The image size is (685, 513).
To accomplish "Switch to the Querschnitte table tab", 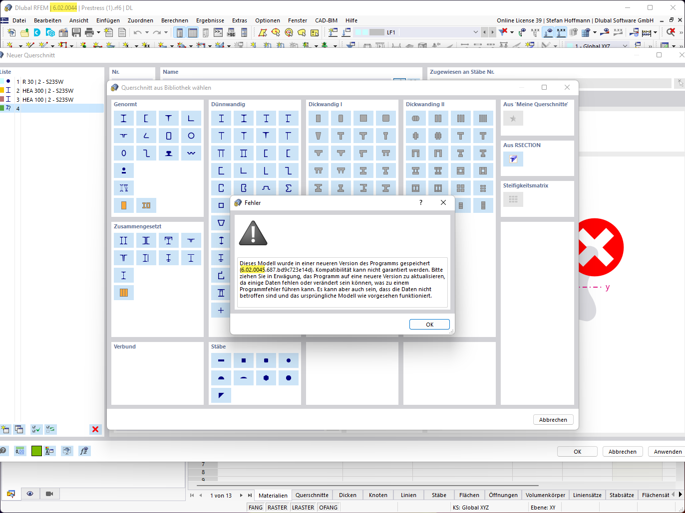I will click(x=312, y=495).
